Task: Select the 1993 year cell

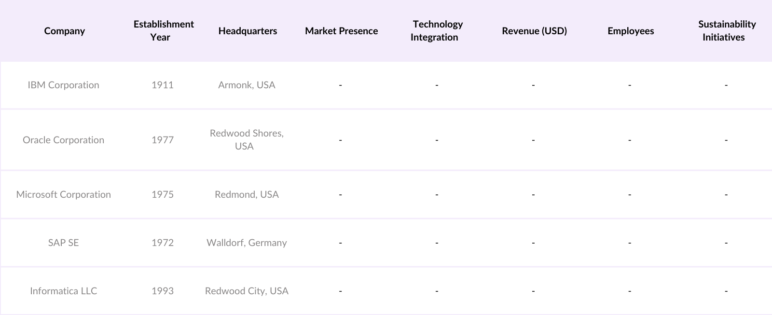Action: coord(162,291)
